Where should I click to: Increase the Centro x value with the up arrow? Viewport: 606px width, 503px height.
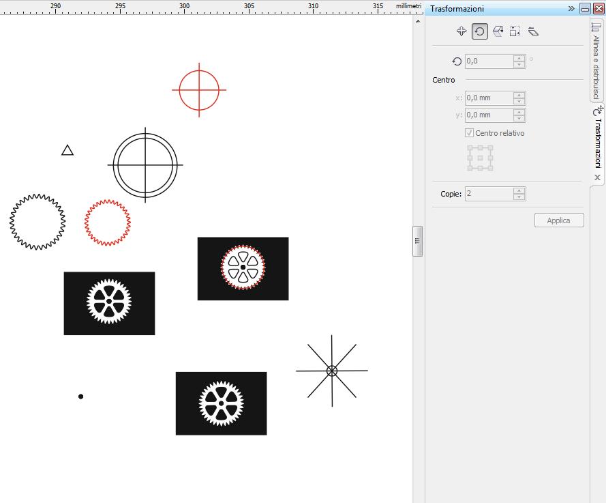(x=519, y=95)
